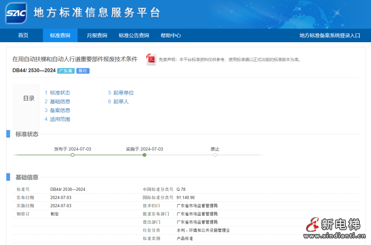The width and height of the screenshot is (371, 245).
Task: Go to 标准公告查询 page
Action: [134, 36]
